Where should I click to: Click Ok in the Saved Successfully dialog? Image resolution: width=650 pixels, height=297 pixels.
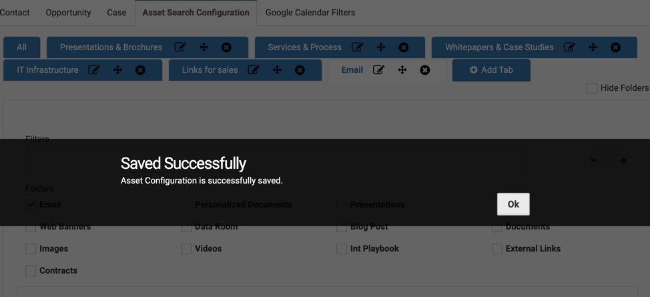pos(513,204)
